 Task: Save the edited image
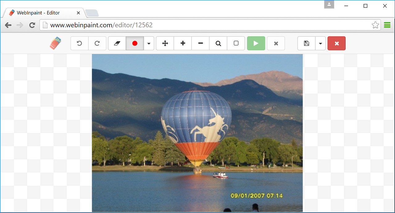pyautogui.click(x=306, y=43)
